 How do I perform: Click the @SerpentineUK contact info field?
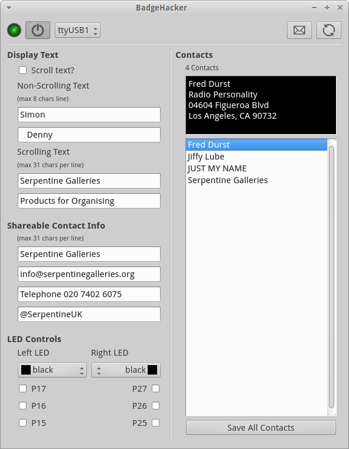(x=89, y=314)
